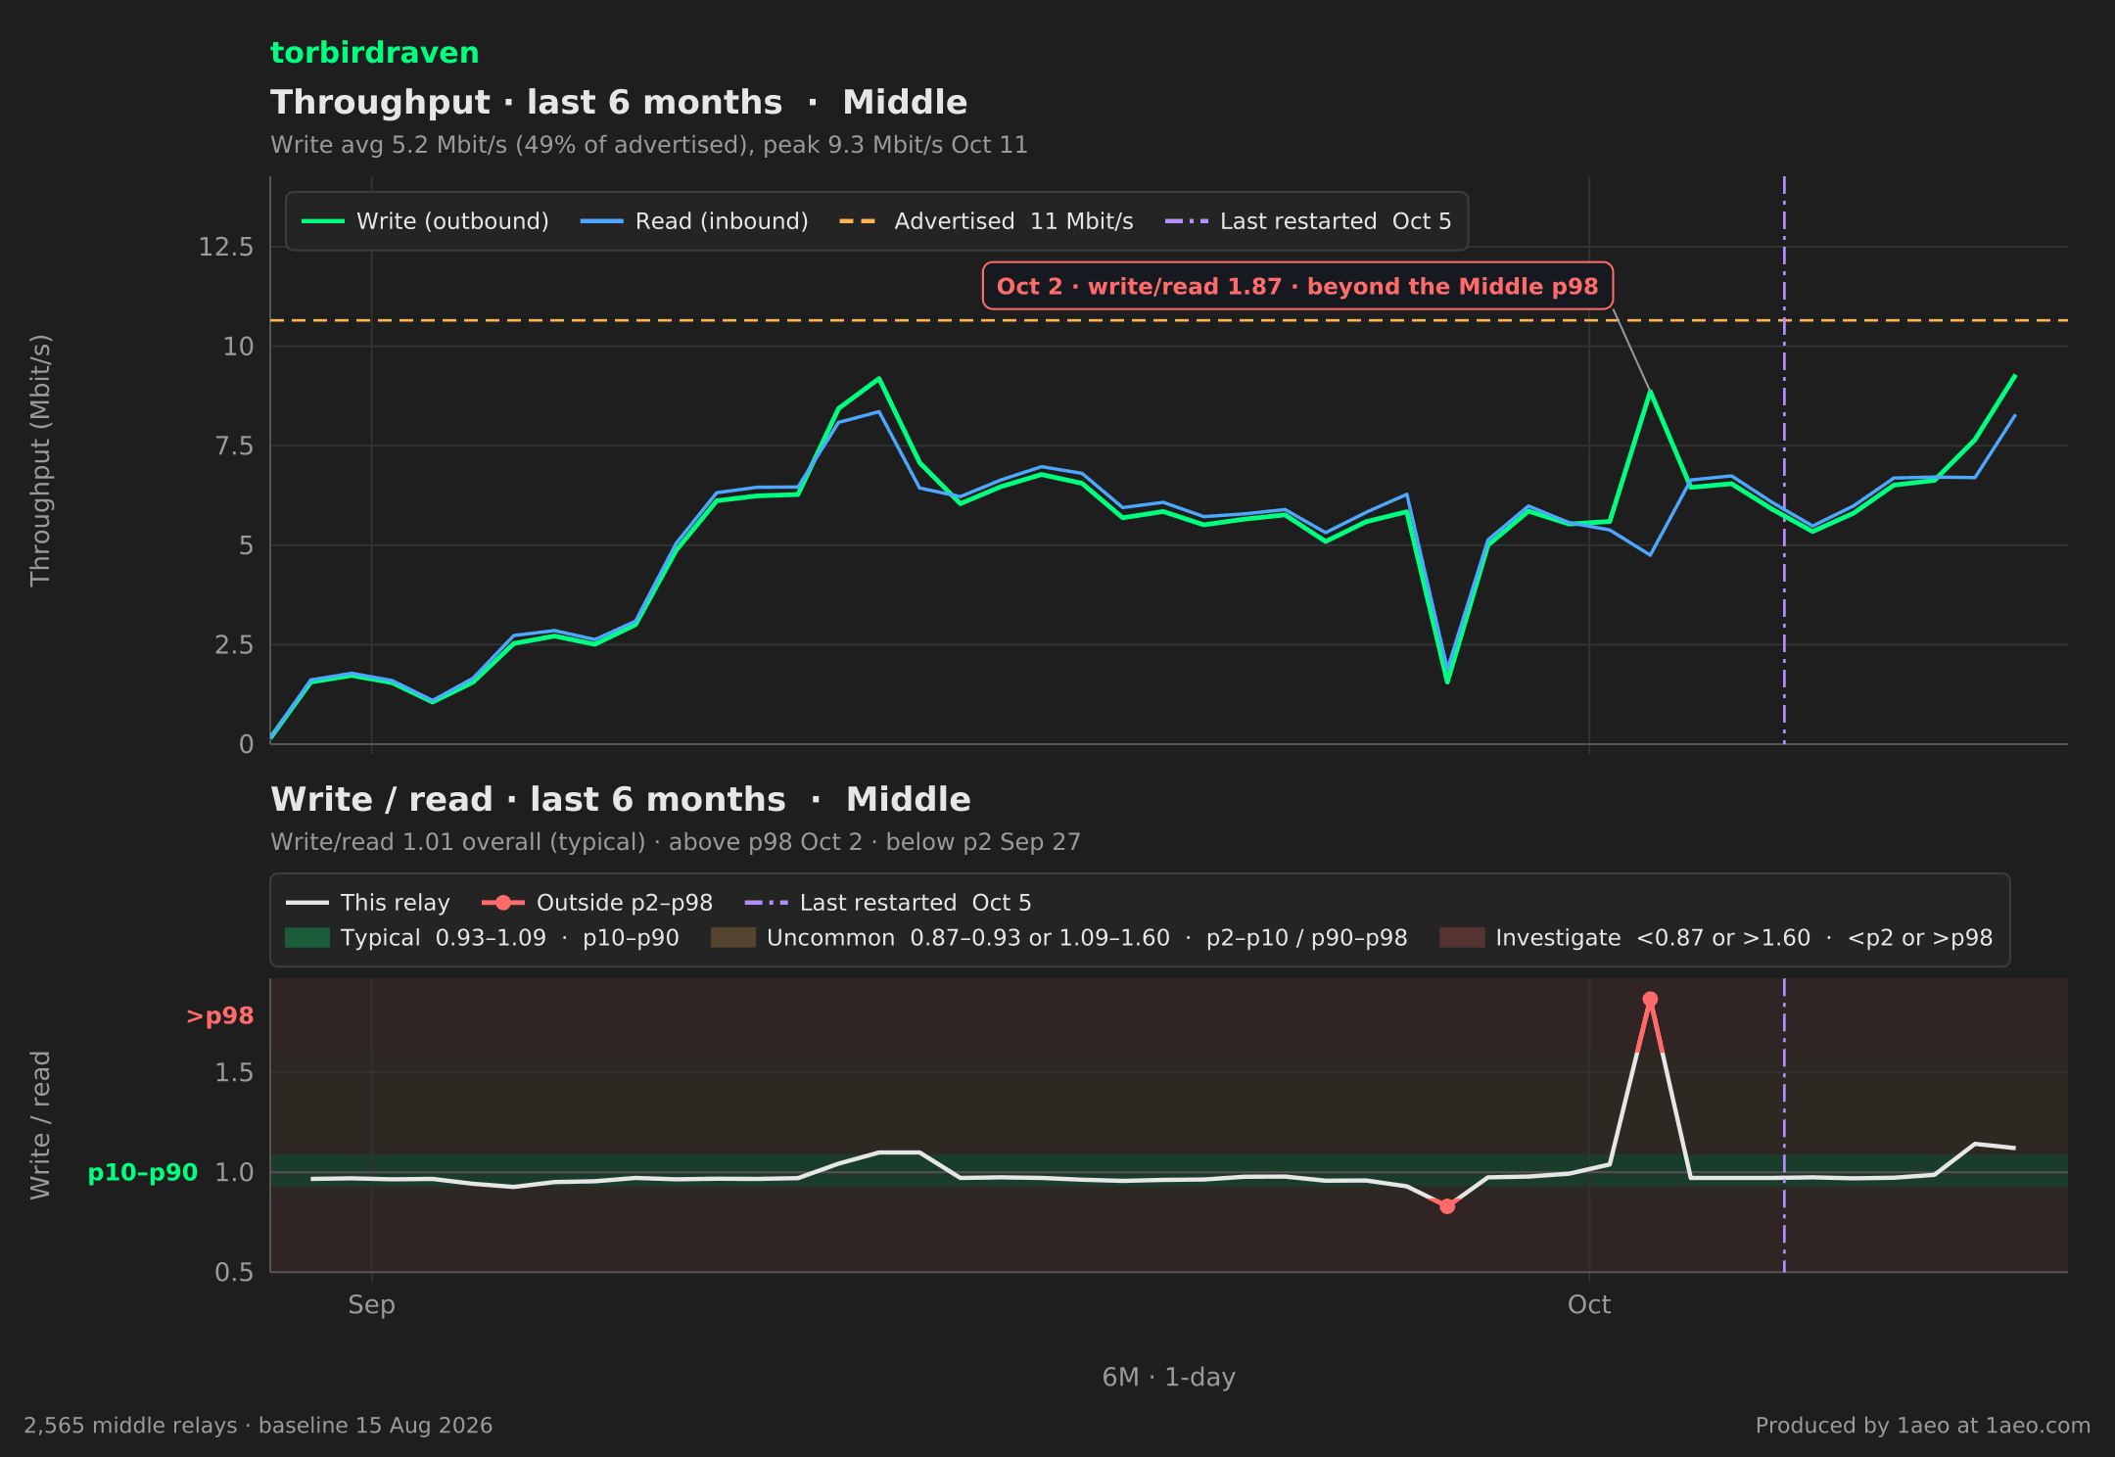Click 'Last restarted Oct 5' in ratio legend

point(888,903)
